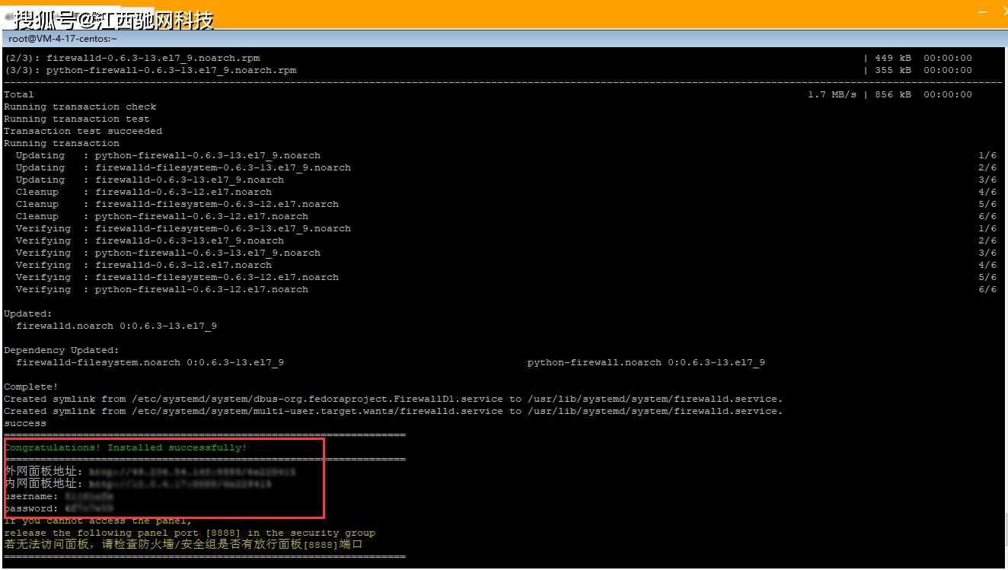Click the 'firewalld-filesystem.noarch 0:0.6.3-13.el7_9' dependency entry

pyautogui.click(x=150, y=362)
